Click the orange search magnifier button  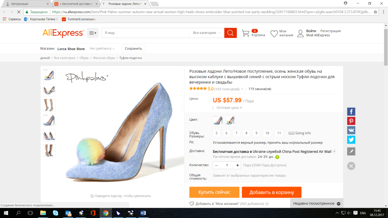tap(230, 33)
